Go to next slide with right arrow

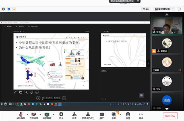[x=64, y=98]
